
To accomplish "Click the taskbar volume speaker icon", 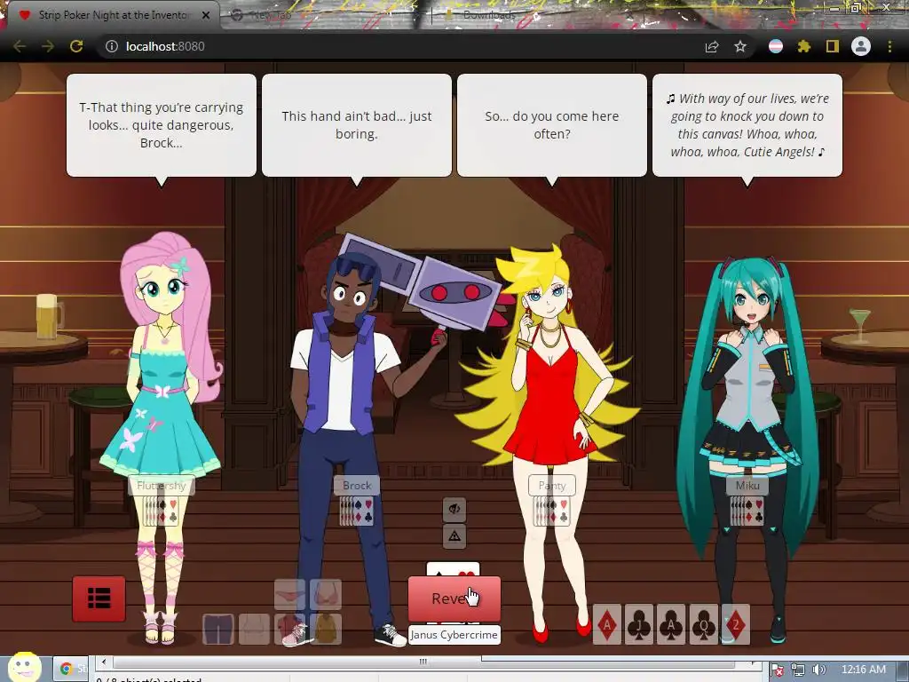I will coord(819,670).
